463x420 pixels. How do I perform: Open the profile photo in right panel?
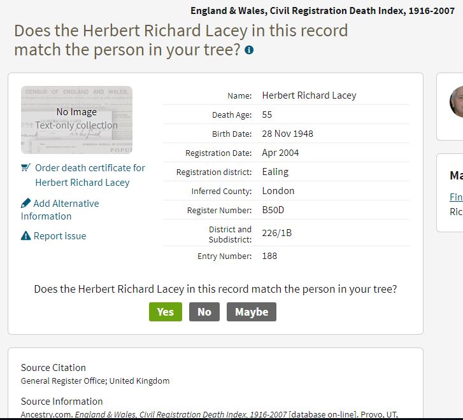(457, 102)
